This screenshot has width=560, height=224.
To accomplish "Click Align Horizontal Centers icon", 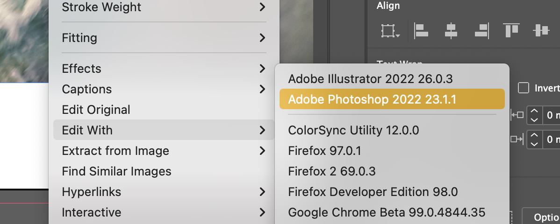I will pos(451,31).
